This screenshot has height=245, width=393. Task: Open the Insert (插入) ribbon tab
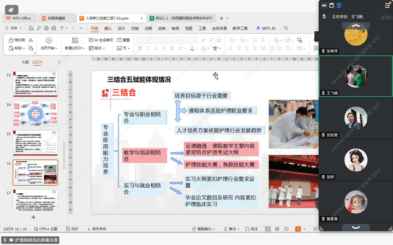(x=108, y=28)
